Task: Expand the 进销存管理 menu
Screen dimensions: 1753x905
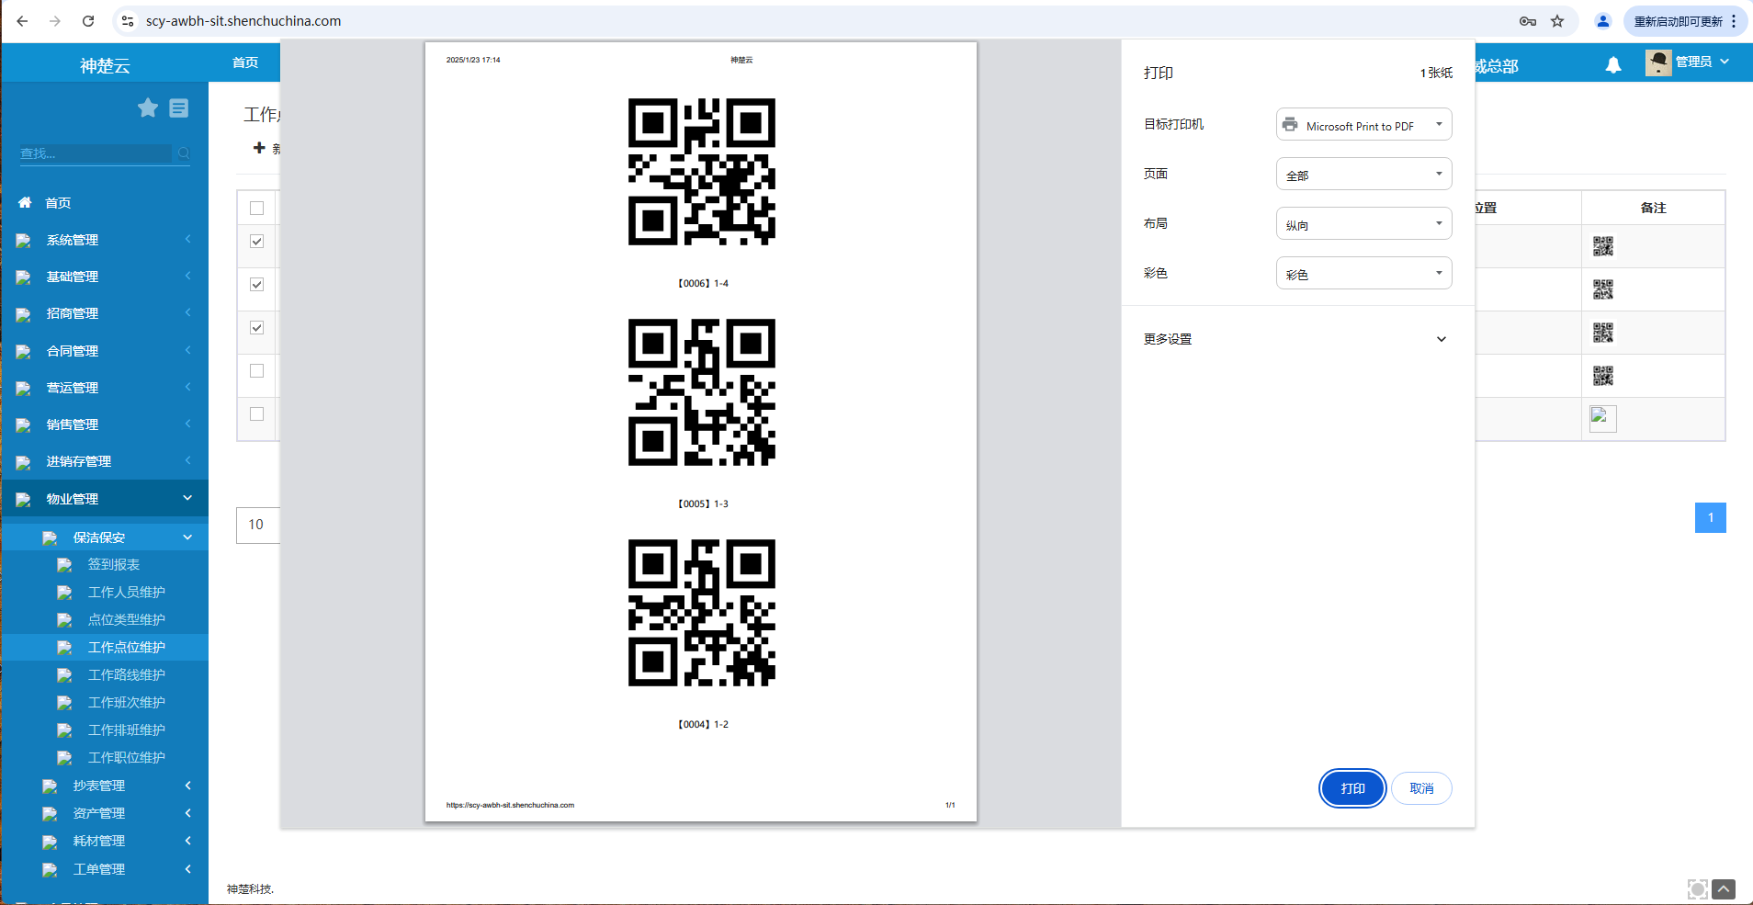Action: coord(105,461)
